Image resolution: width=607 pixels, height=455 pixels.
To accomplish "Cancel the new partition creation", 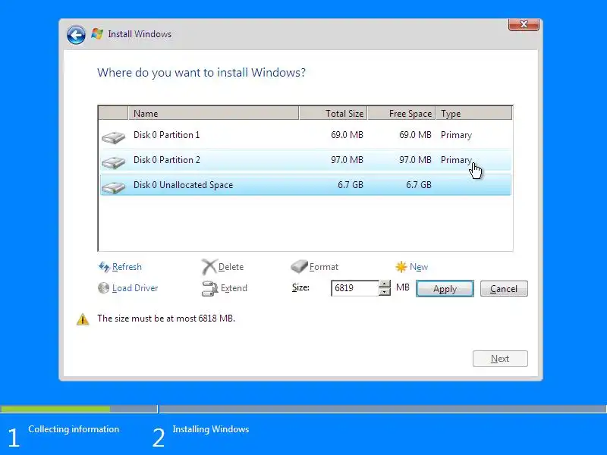I will point(504,289).
